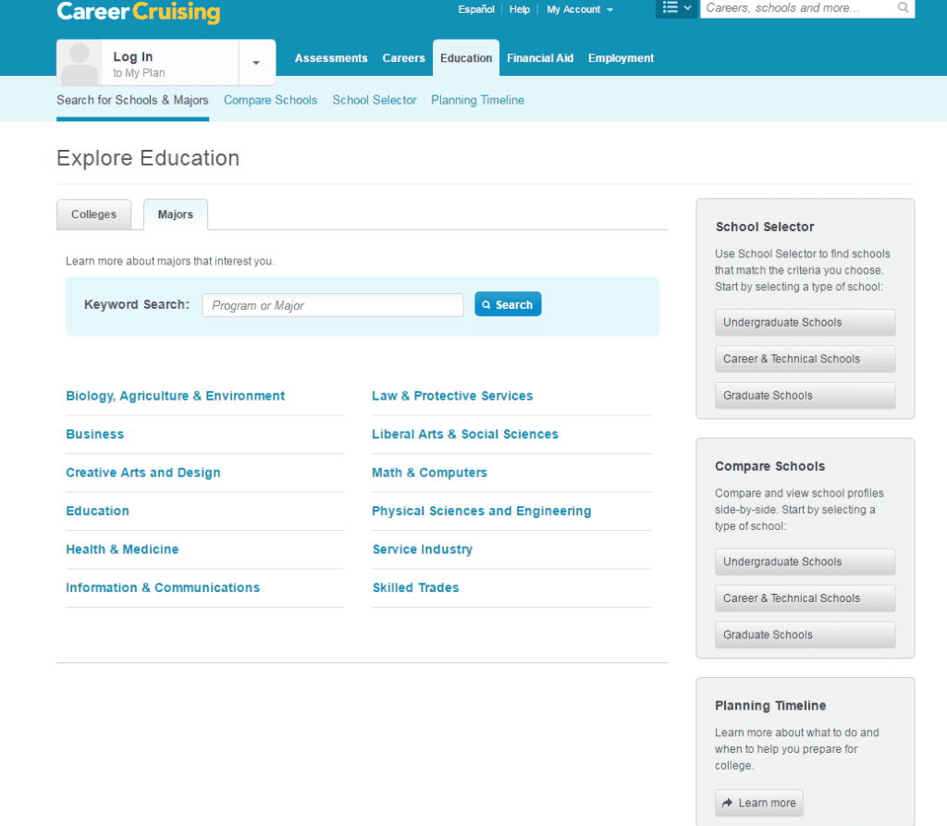This screenshot has width=947, height=826.
Task: Click Career & Technical Schools under Compare Schools
Action: click(806, 598)
